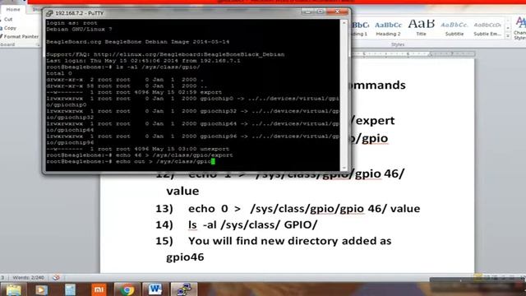
Task: Switch to PuTTY from taskbar
Action: coord(183,289)
